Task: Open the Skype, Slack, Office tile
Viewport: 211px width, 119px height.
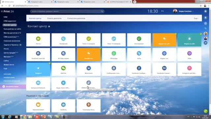Action: tap(63, 84)
